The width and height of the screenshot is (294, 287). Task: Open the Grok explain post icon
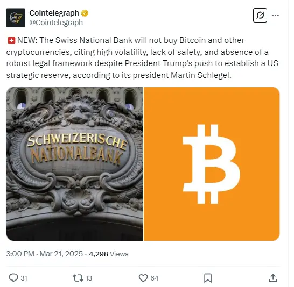tap(260, 16)
